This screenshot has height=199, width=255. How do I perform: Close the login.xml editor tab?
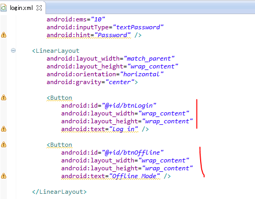coord(39,8)
